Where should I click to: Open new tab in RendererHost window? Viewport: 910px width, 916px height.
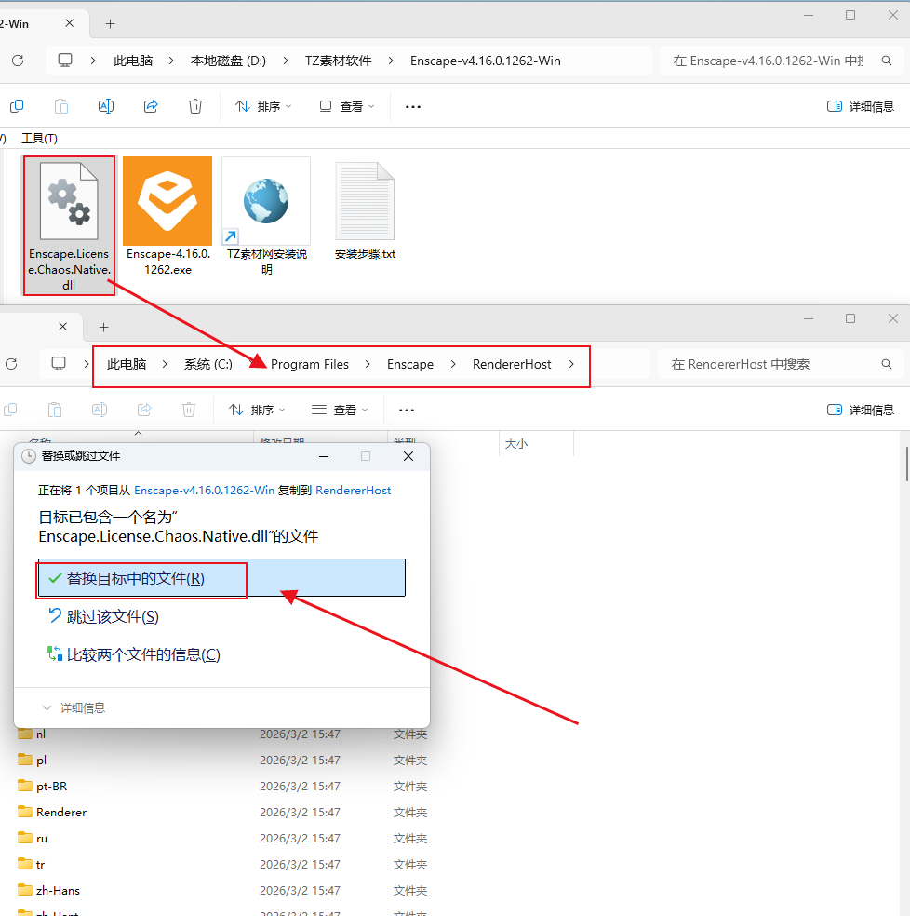(x=103, y=327)
